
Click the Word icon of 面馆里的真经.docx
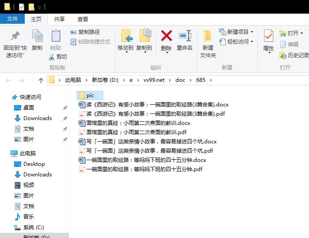click(82, 123)
